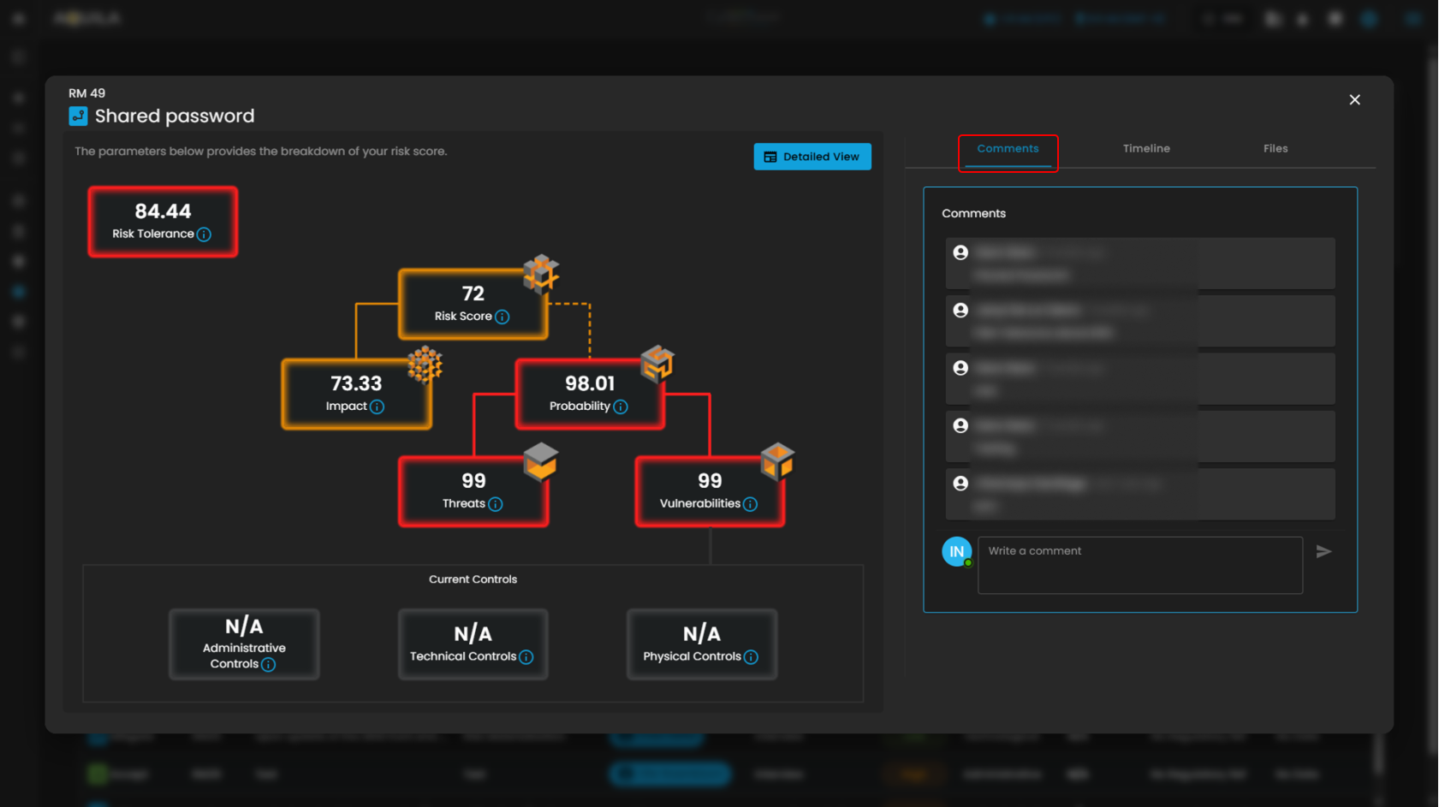Click the cube icon on Risk Score
The width and height of the screenshot is (1439, 807).
tap(541, 273)
